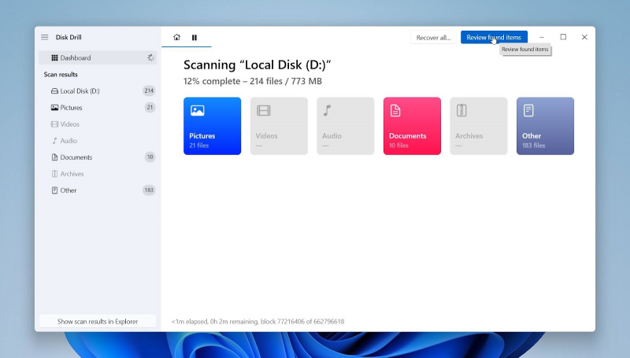The width and height of the screenshot is (630, 358).
Task: Click the zip icon on Archives tile
Action: coord(461,110)
